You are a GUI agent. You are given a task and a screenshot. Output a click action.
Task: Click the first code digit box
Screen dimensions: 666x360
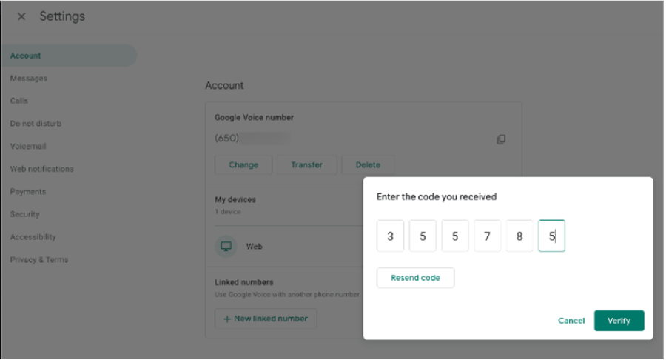(x=390, y=236)
